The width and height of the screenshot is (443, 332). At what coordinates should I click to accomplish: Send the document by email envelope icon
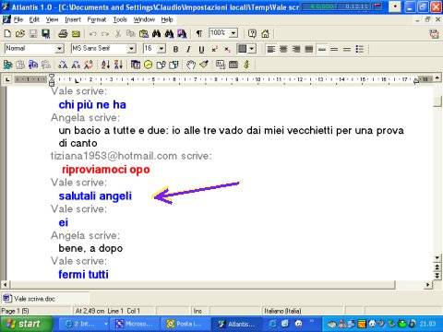pos(76,33)
